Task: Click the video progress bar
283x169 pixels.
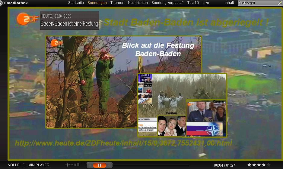Action: click(x=151, y=165)
